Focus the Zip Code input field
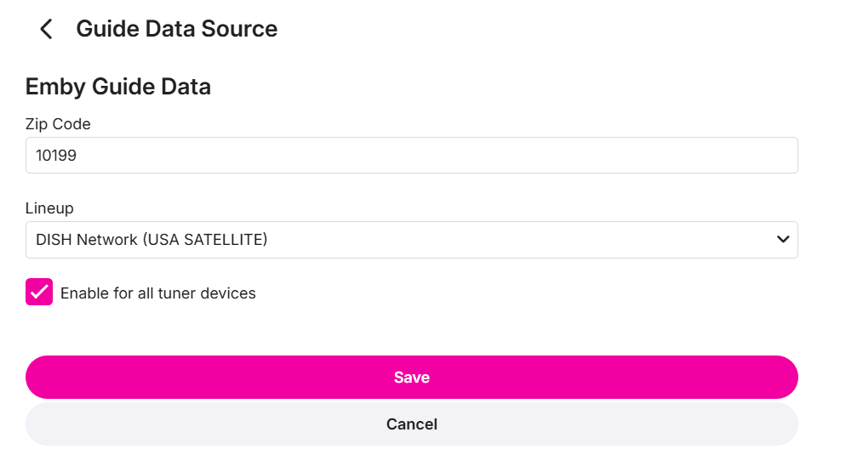846x455 pixels. [x=411, y=156]
